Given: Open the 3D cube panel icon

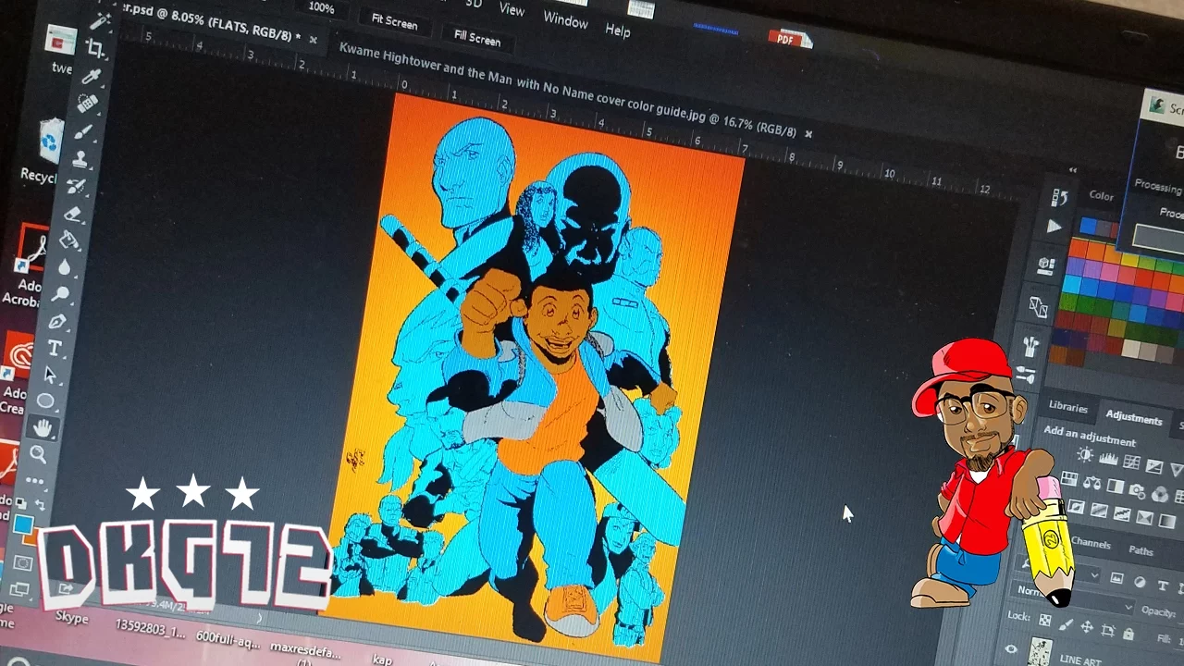Looking at the screenshot, I should point(1046,265).
